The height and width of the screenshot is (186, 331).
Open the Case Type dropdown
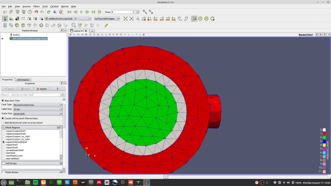(x=38, y=105)
